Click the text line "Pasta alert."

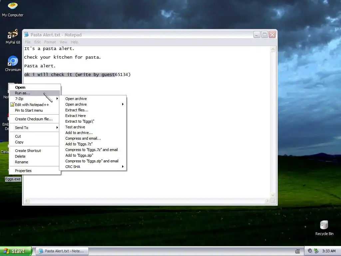(40, 66)
